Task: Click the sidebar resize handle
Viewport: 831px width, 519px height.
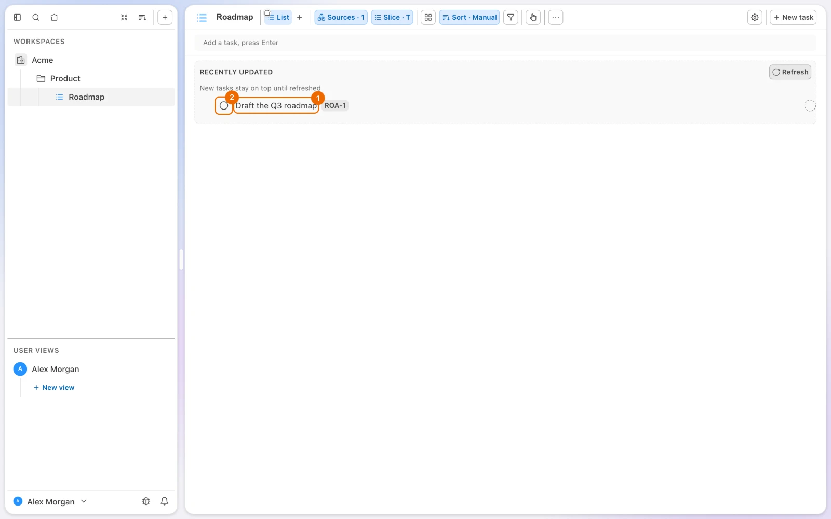Action: pyautogui.click(x=181, y=259)
